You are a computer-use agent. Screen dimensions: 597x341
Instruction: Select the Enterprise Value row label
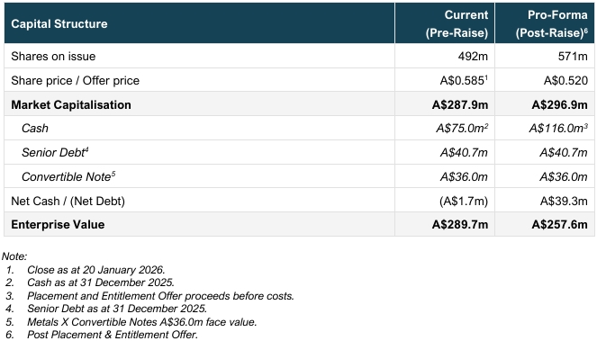coord(58,225)
